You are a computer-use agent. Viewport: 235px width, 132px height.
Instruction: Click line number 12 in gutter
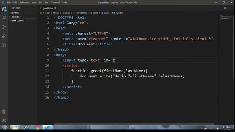[47, 76]
